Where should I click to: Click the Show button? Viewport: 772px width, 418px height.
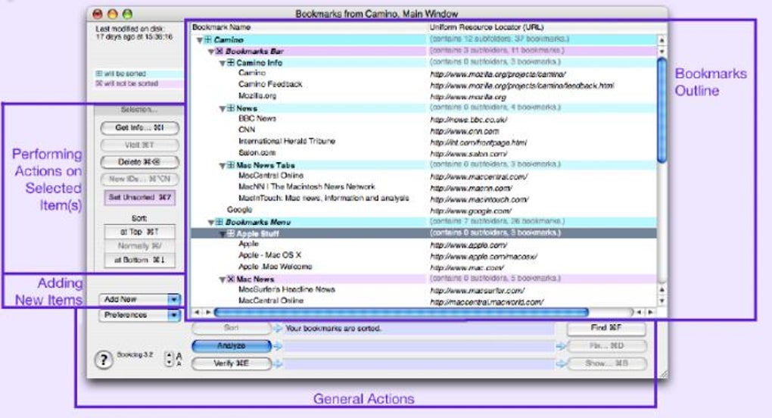click(606, 363)
